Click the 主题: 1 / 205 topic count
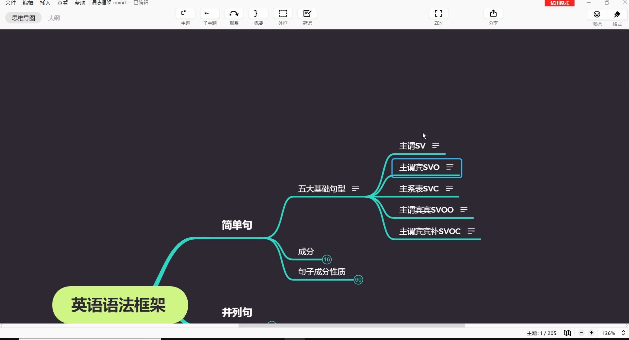Image resolution: width=629 pixels, height=340 pixels. coord(541,333)
